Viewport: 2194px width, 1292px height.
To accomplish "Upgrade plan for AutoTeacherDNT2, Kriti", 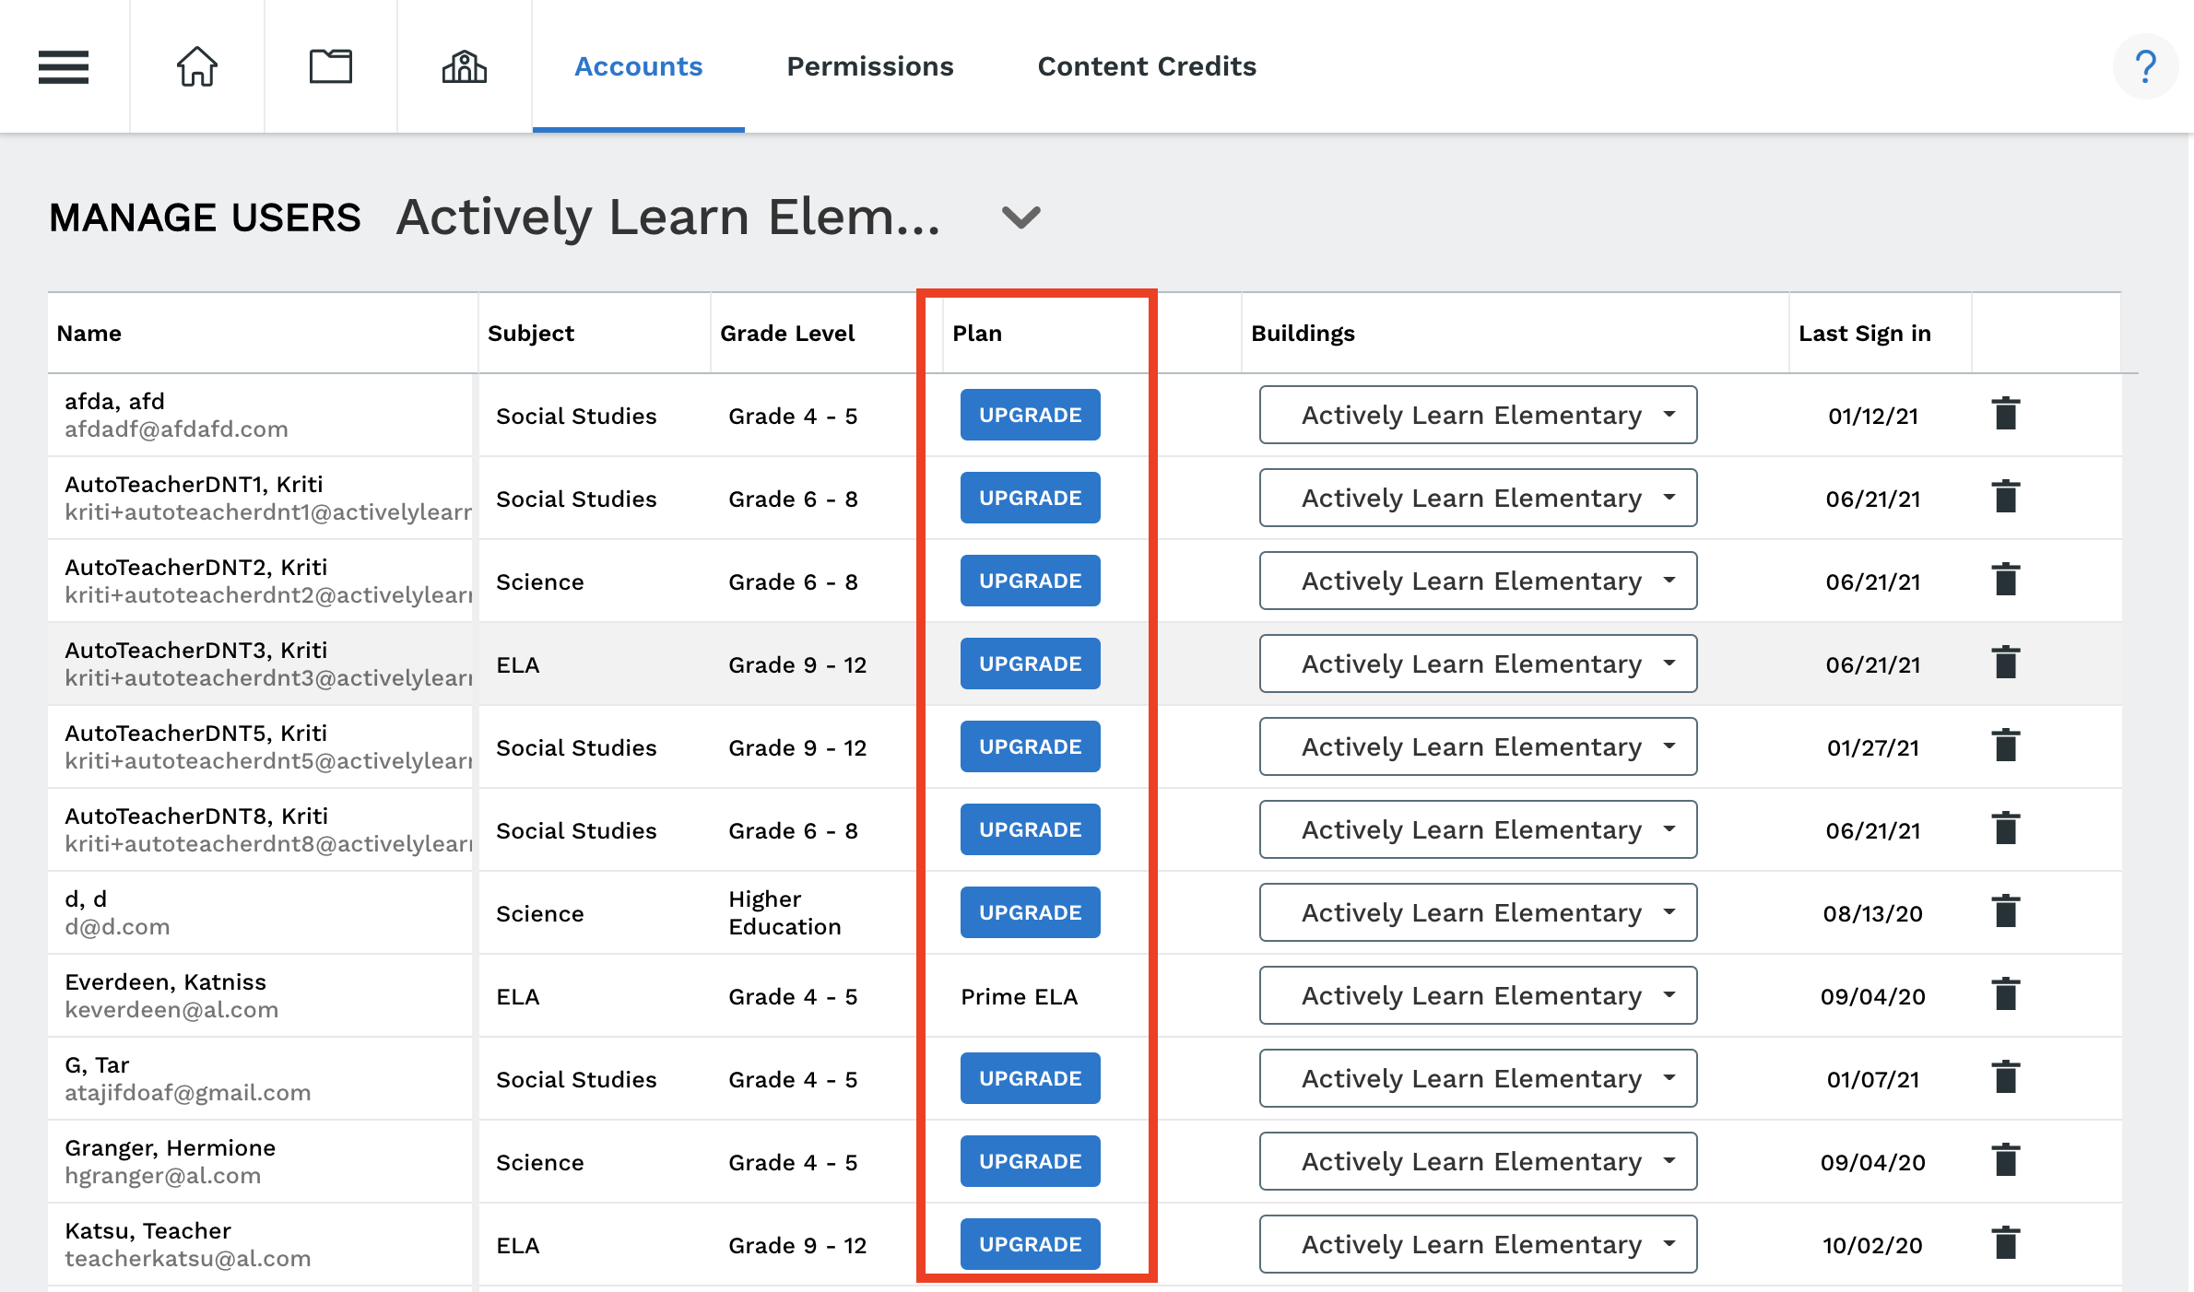I will [x=1031, y=581].
